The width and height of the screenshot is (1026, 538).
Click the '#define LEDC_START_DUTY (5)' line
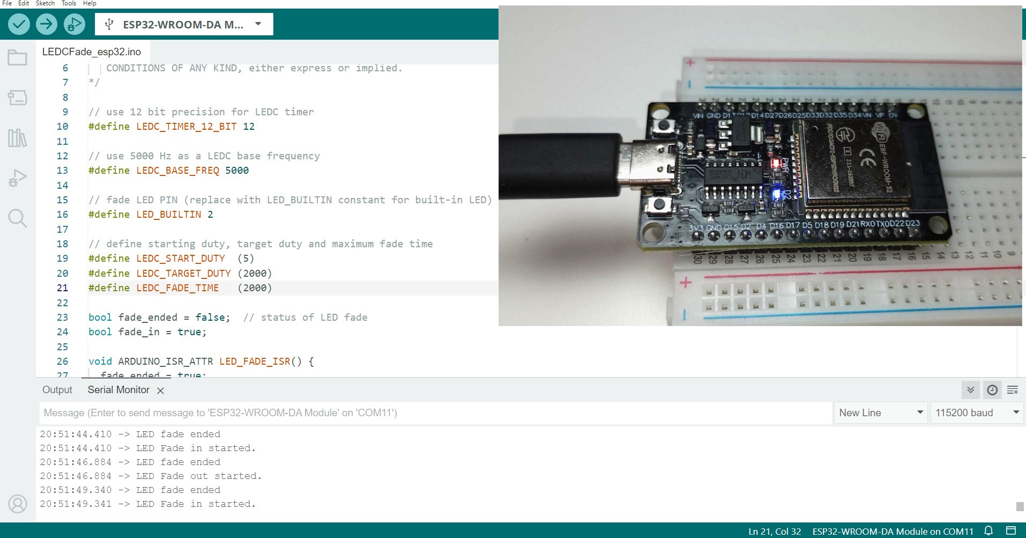pos(171,259)
